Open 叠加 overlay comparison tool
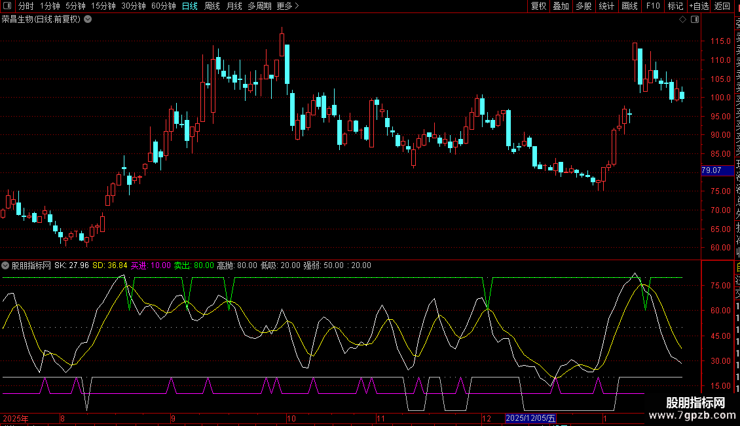 561,6
